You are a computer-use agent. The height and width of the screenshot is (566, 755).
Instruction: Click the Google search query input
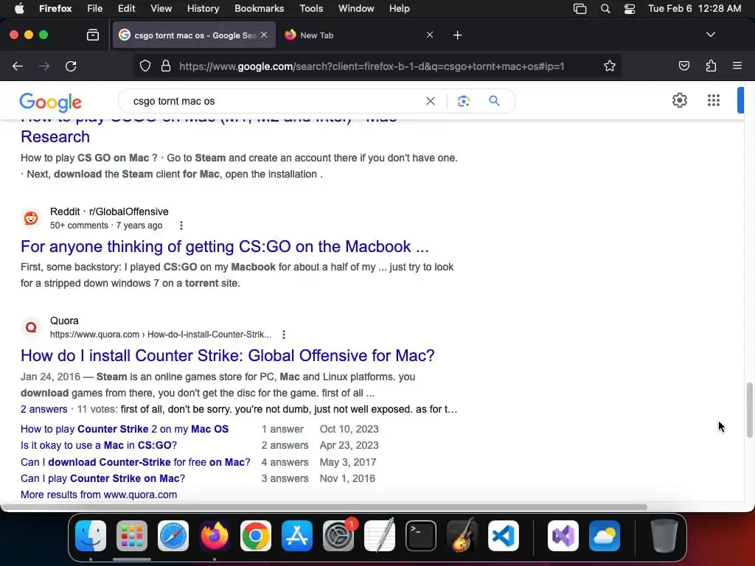274,101
